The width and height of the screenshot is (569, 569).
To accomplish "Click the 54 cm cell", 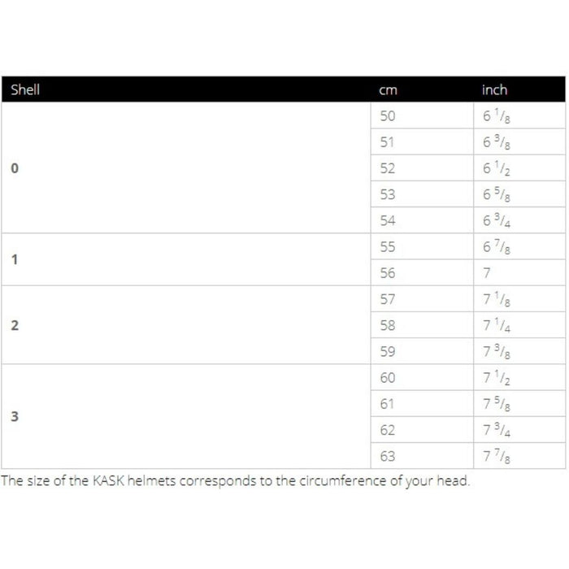I will (x=388, y=221).
